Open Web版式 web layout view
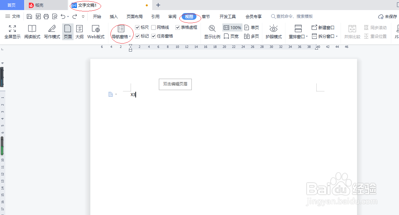Image resolution: width=399 pixels, height=215 pixels. (x=95, y=32)
